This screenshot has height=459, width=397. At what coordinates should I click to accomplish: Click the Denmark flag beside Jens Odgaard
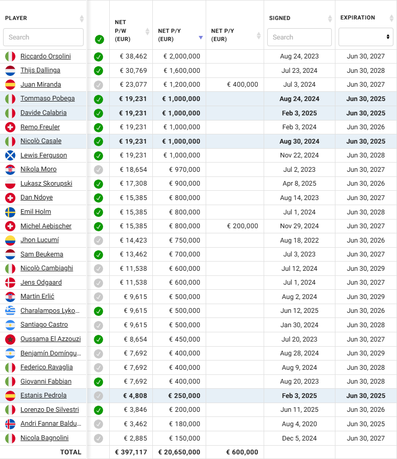(10, 283)
